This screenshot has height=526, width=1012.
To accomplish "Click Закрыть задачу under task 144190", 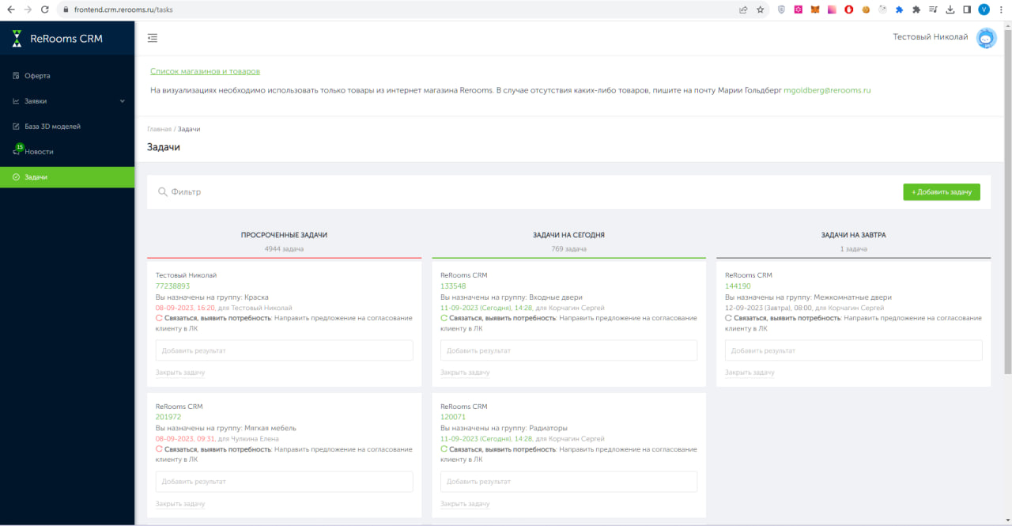I will (x=750, y=372).
